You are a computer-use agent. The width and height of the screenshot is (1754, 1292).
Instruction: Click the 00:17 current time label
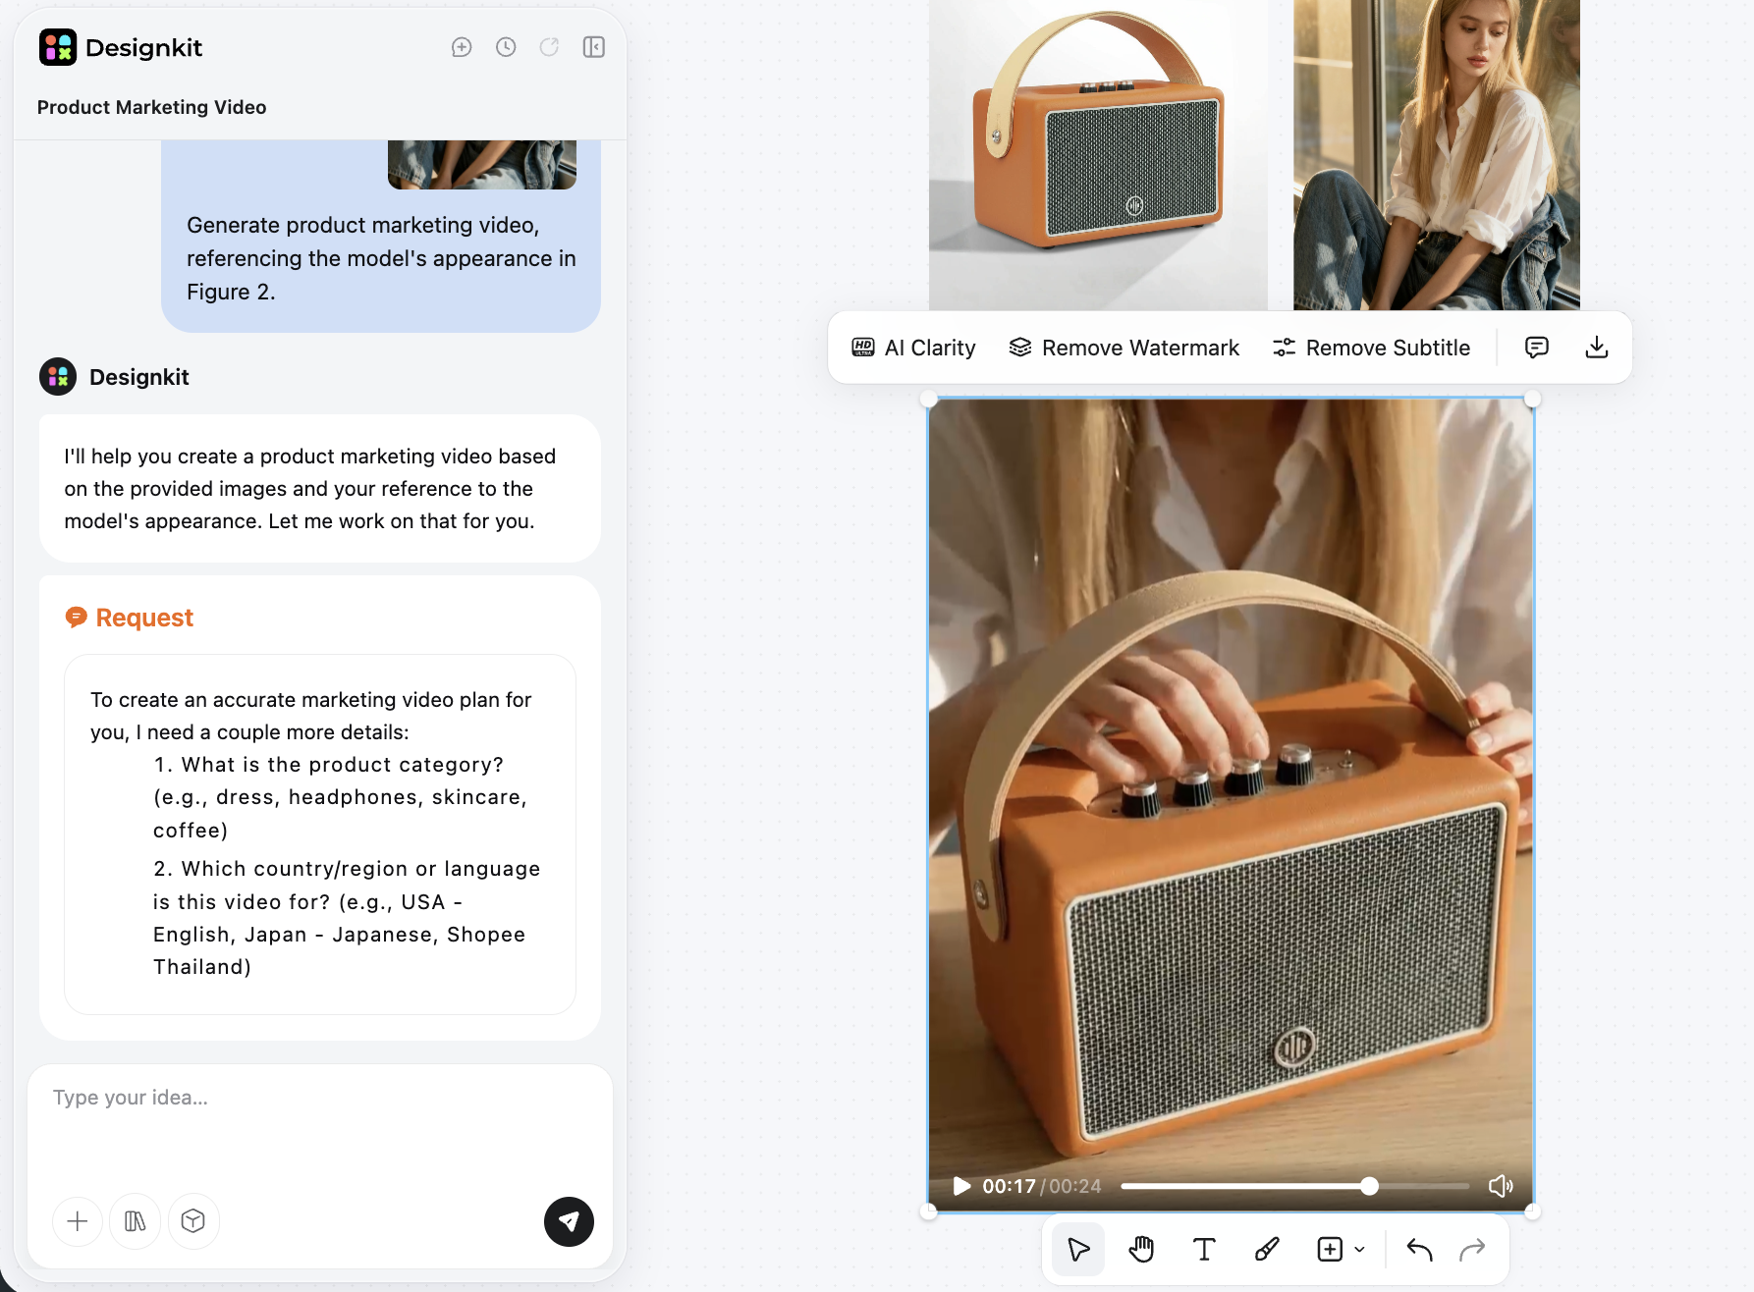click(1009, 1186)
